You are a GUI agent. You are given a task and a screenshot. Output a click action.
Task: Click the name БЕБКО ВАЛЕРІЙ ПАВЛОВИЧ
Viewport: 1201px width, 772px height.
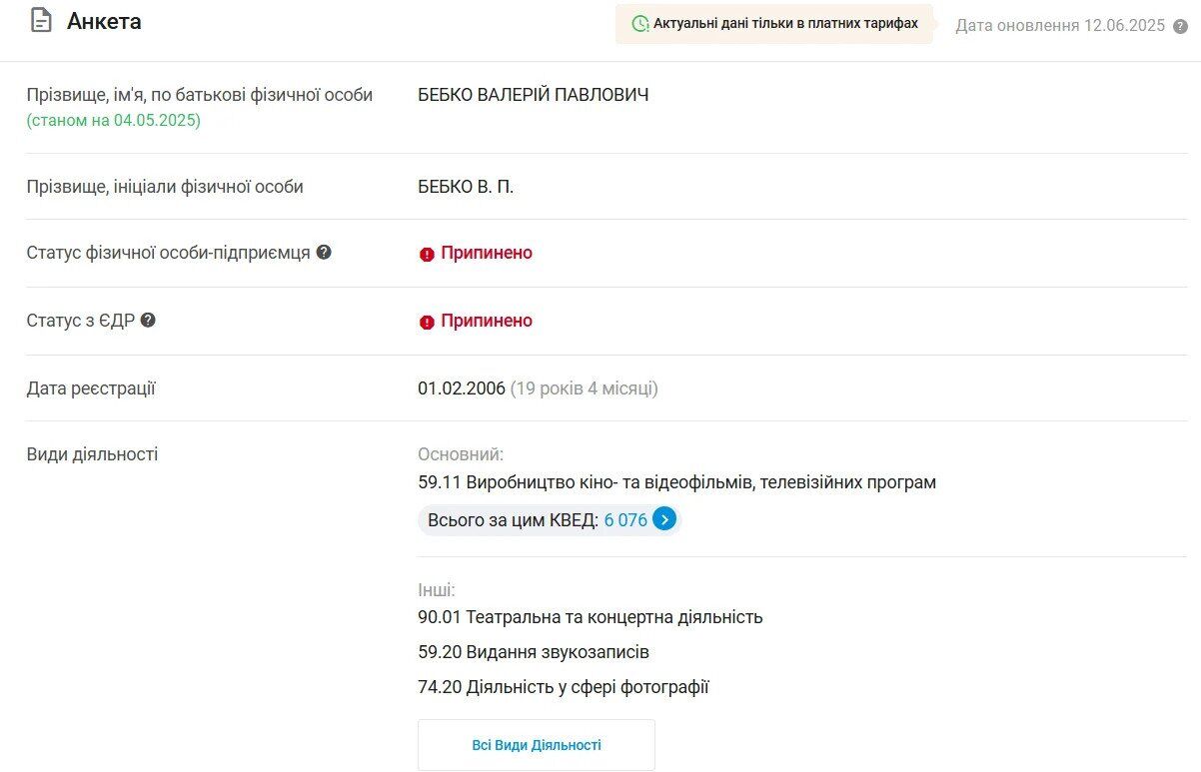pos(534,95)
